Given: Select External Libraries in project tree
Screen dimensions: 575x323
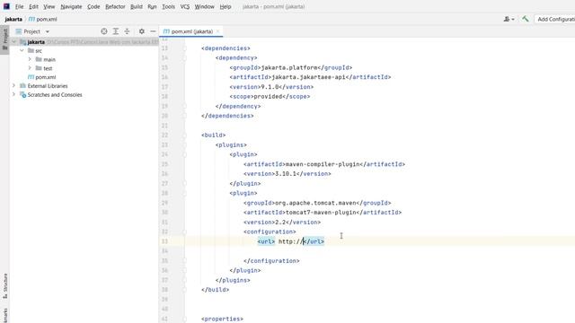Looking at the screenshot, I should 48,86.
